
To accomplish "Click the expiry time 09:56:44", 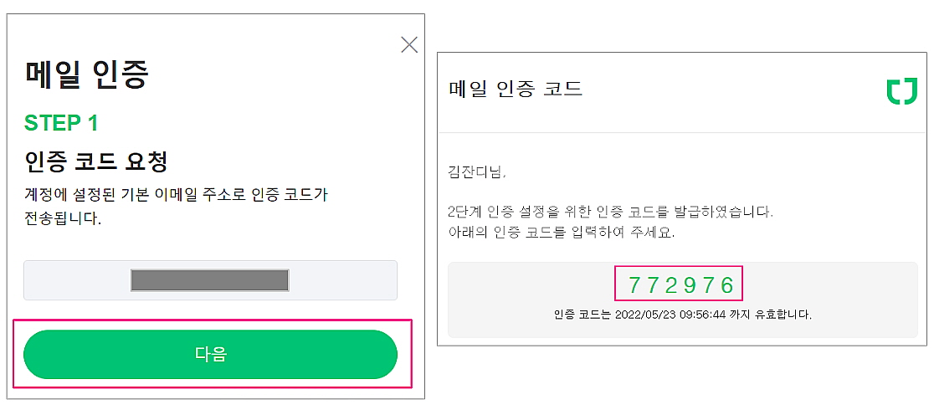I will click(x=701, y=315).
